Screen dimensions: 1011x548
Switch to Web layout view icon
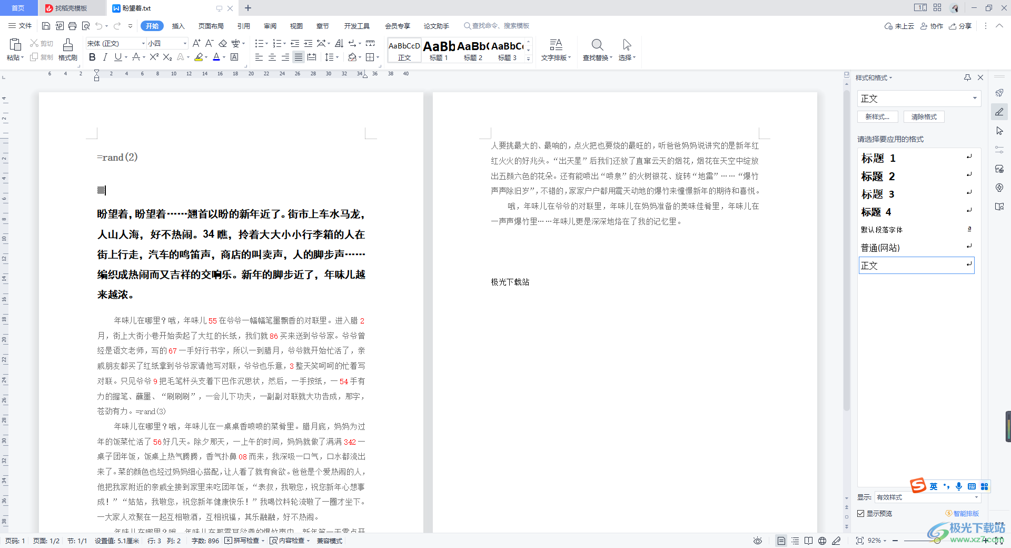pos(822,541)
